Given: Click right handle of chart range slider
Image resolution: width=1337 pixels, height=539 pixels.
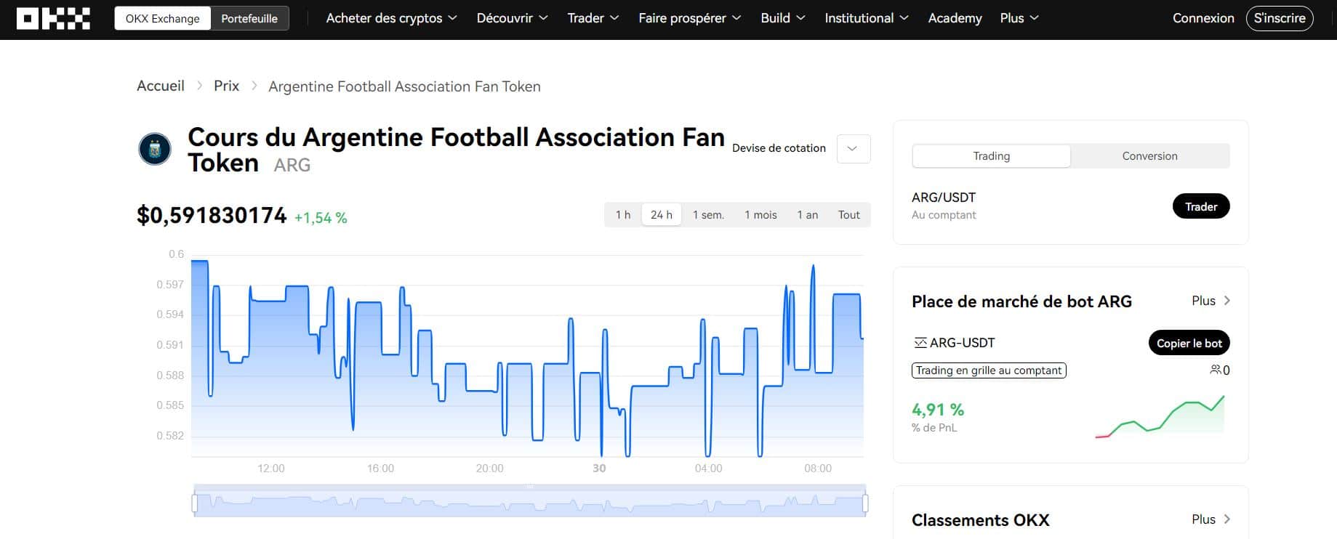Looking at the screenshot, I should click(x=865, y=503).
